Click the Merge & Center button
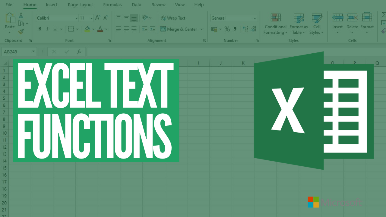The height and width of the screenshot is (217, 386). coord(179,29)
